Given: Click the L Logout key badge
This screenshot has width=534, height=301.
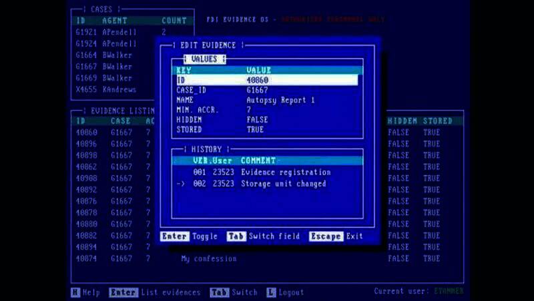Looking at the screenshot, I should pyautogui.click(x=271, y=292).
